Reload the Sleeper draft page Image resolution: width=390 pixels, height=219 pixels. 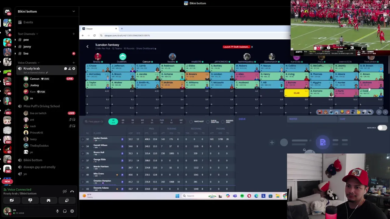(94, 36)
